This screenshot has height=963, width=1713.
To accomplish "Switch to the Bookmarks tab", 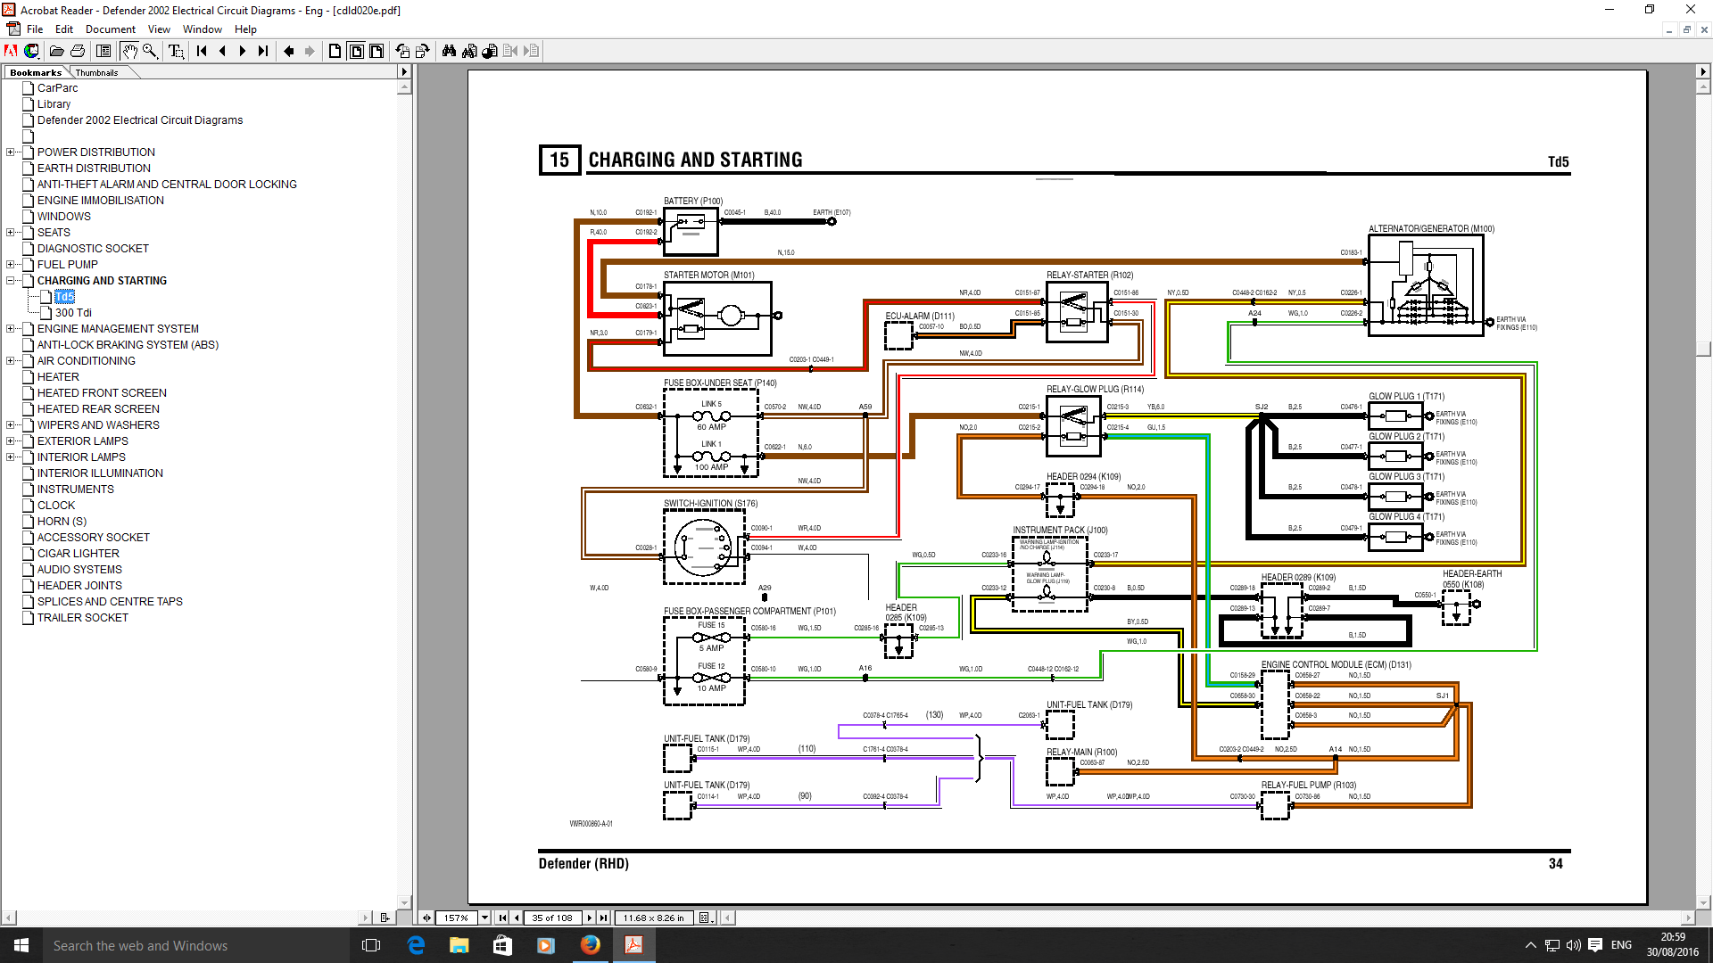I will click(36, 72).
